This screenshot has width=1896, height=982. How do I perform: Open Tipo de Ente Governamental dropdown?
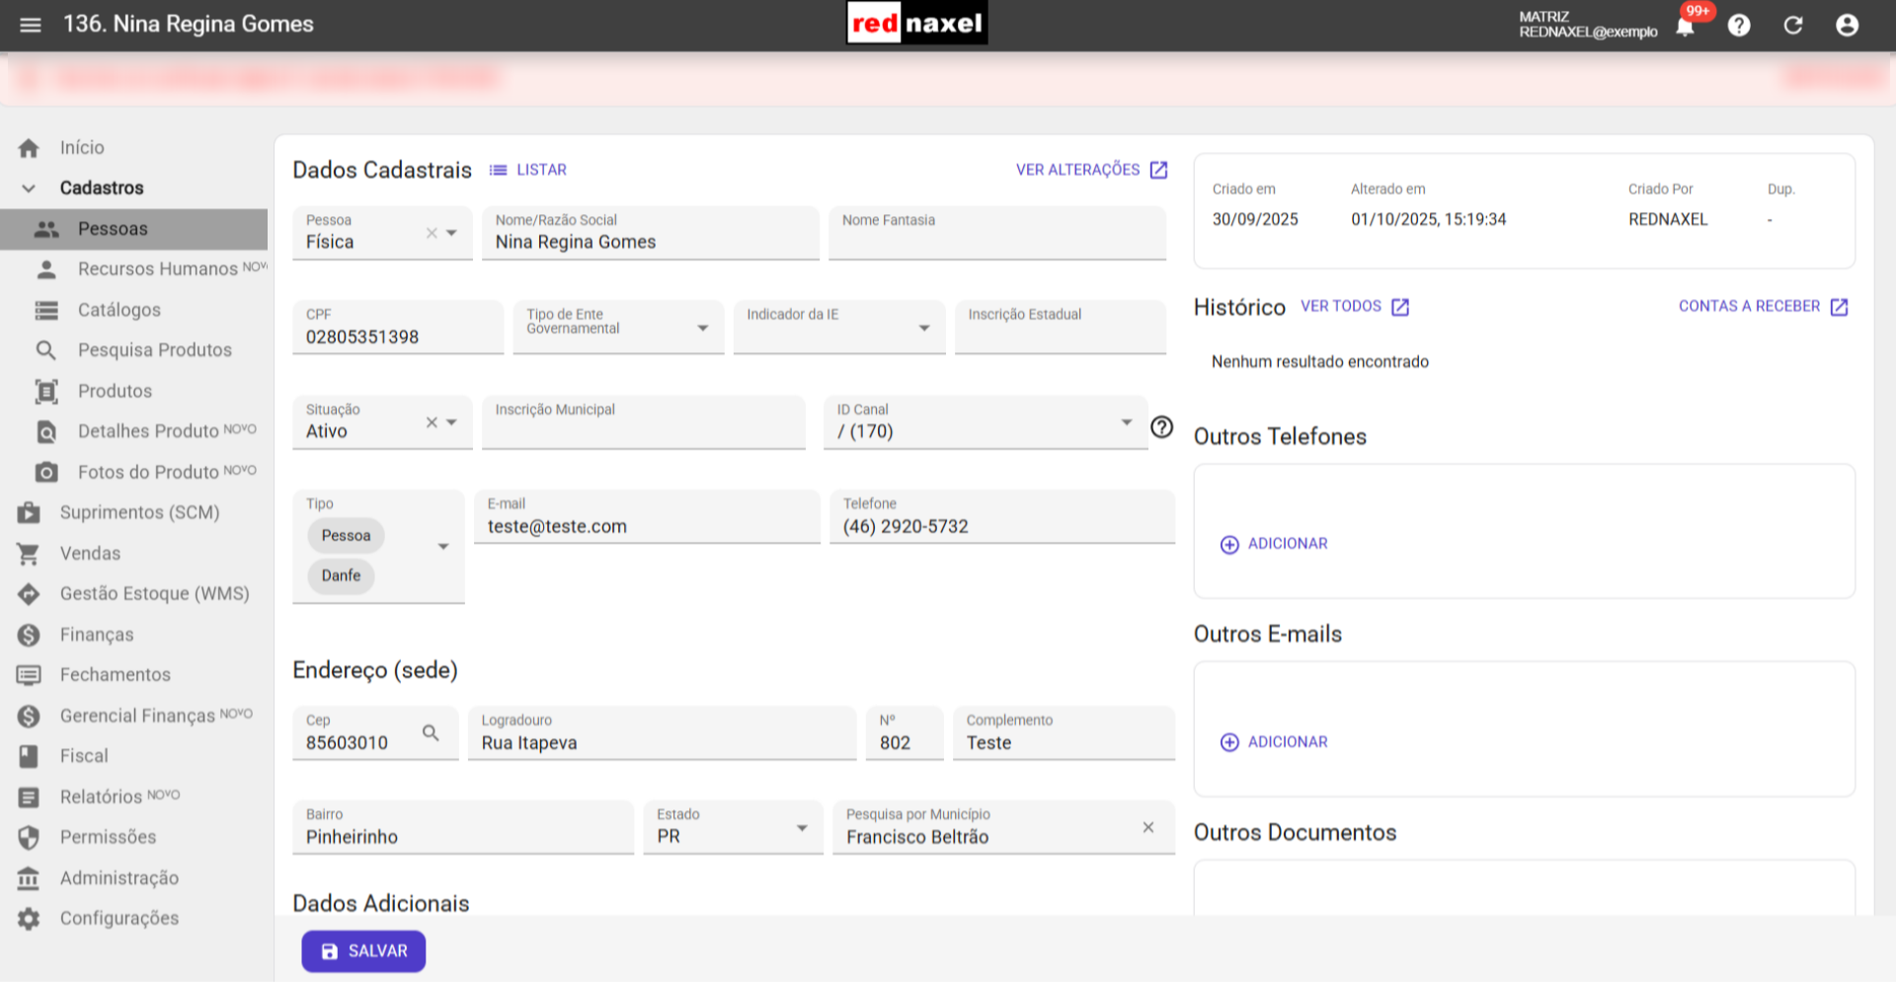point(703,328)
